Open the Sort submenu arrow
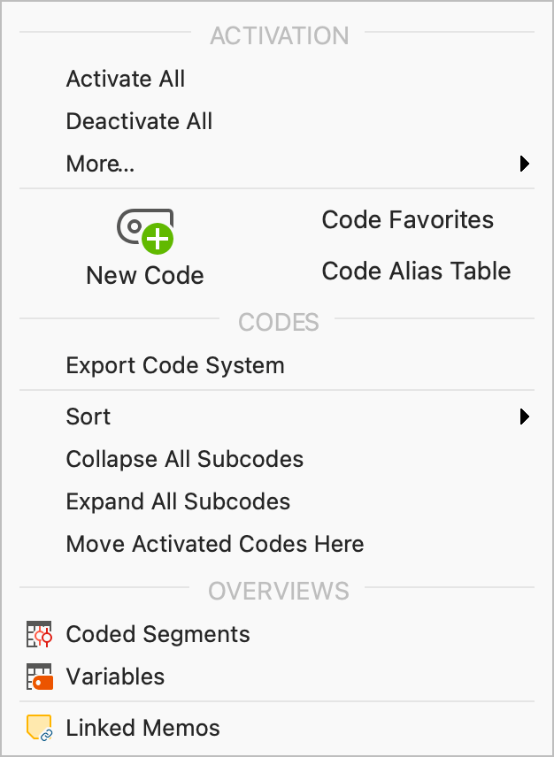The height and width of the screenshot is (757, 554). point(525,417)
